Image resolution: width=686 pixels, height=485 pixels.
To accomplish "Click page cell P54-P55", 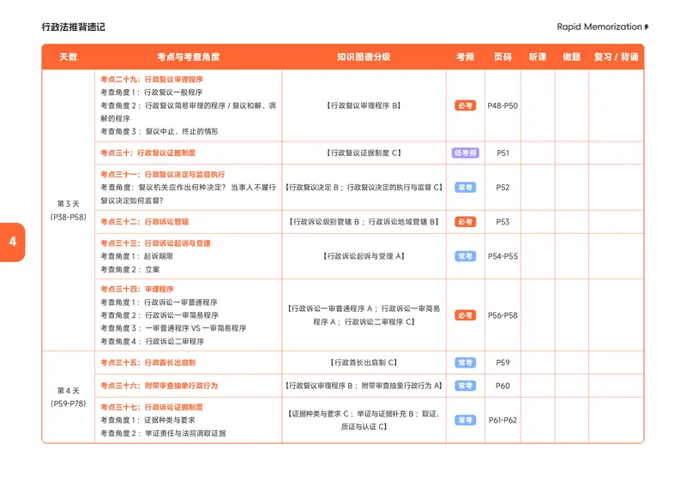I will tap(502, 256).
